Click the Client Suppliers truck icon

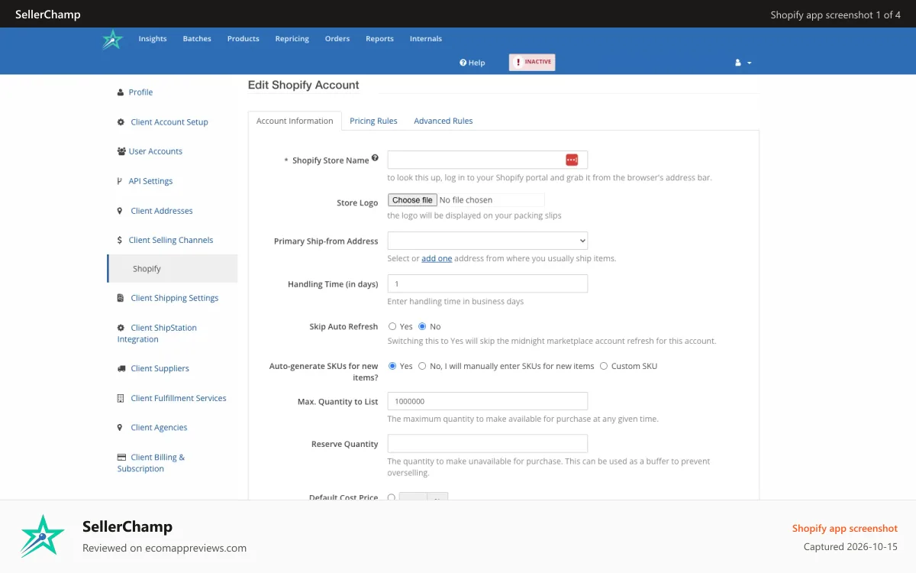[121, 368]
